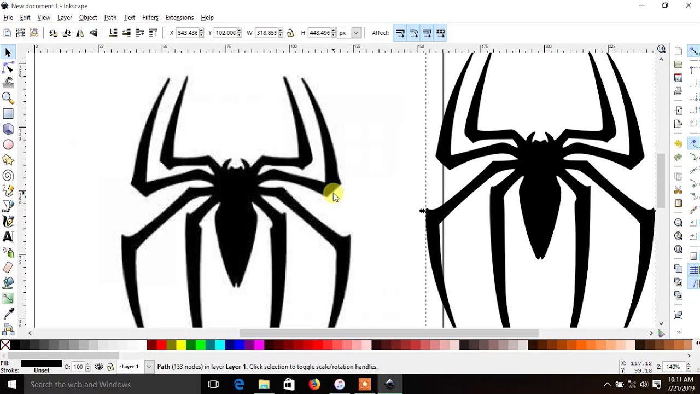This screenshot has height=394, width=700.
Task: Open the Path menu
Action: [x=110, y=18]
